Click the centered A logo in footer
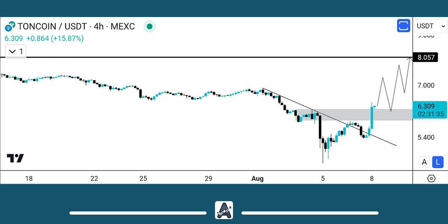448x224 pixels. click(x=224, y=210)
